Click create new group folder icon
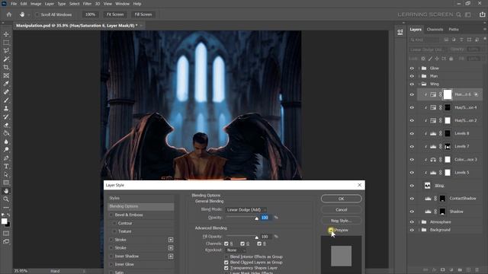 (460, 270)
